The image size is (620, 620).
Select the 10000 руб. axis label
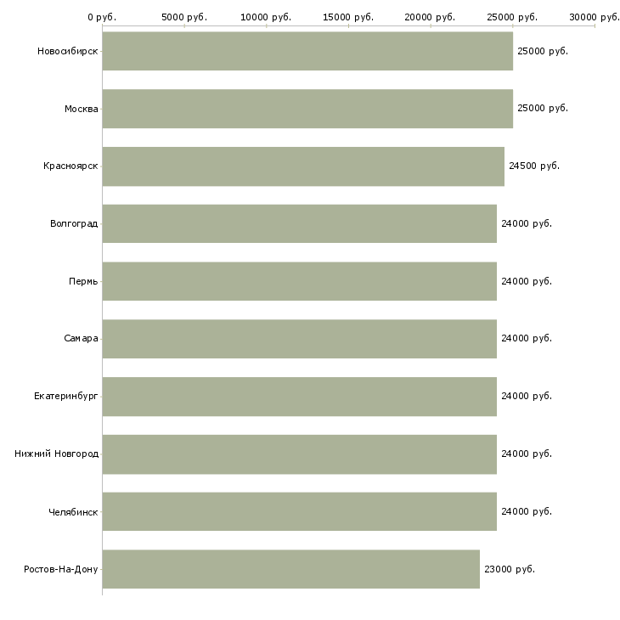pos(266,17)
